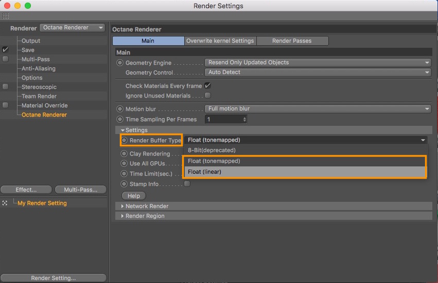Click the Geometry Engine animation dot

120,63
